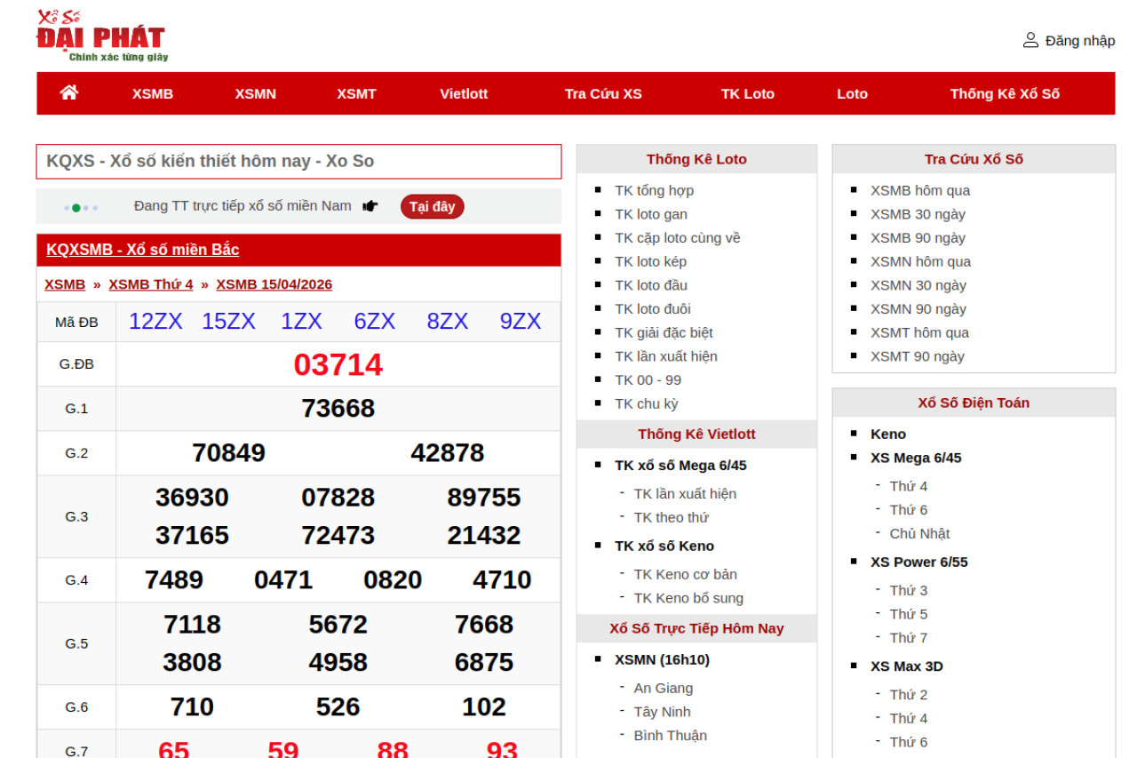The width and height of the screenshot is (1137, 758).
Task: Select TK Keno cơ bản sub-item
Action: click(x=685, y=574)
